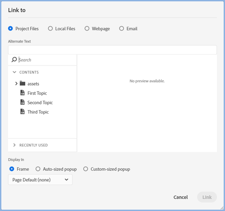Collapse the CONTENTS section chevron

coord(14,72)
